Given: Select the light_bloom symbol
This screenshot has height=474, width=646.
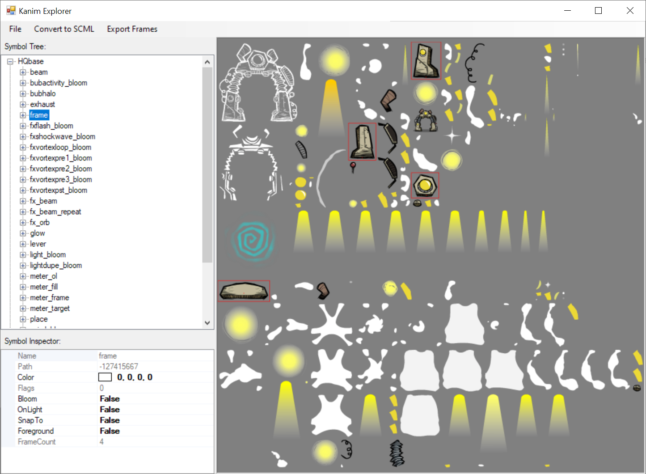Looking at the screenshot, I should 48,254.
